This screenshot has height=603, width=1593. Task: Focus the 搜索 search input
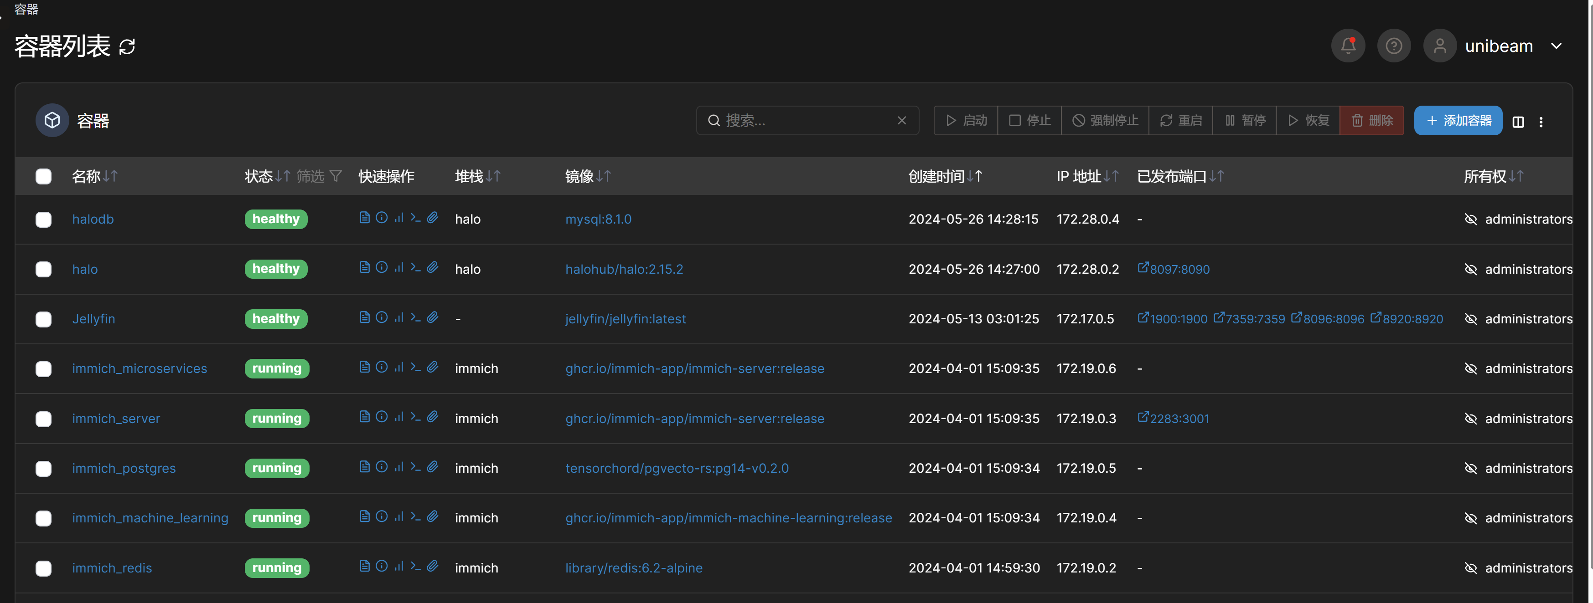pyautogui.click(x=807, y=121)
